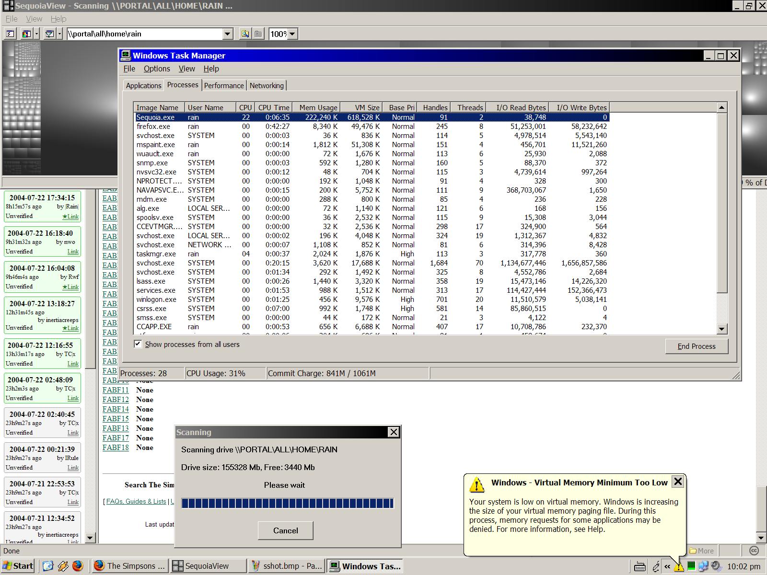767x575 pixels.
Task: Switch to The Simpsons taskbar window
Action: coord(130,566)
